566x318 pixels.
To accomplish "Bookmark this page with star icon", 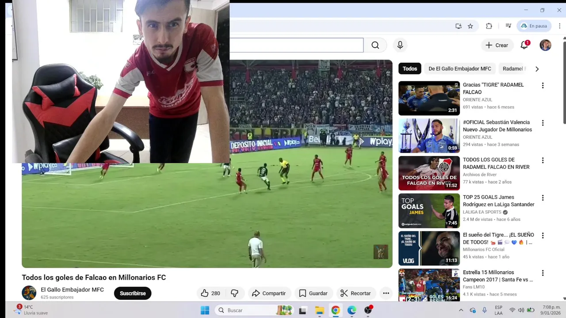I will point(470,26).
